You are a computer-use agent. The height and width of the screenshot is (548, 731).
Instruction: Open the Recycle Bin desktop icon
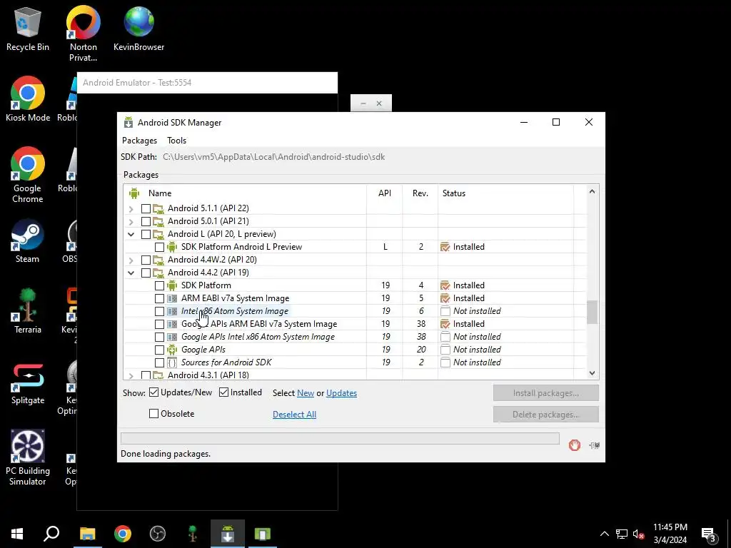click(x=28, y=29)
